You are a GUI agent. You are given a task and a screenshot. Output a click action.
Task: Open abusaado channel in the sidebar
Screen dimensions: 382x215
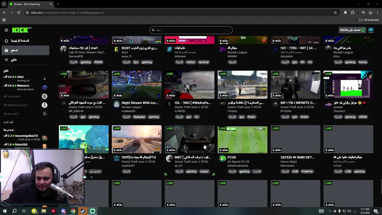(x=25, y=96)
